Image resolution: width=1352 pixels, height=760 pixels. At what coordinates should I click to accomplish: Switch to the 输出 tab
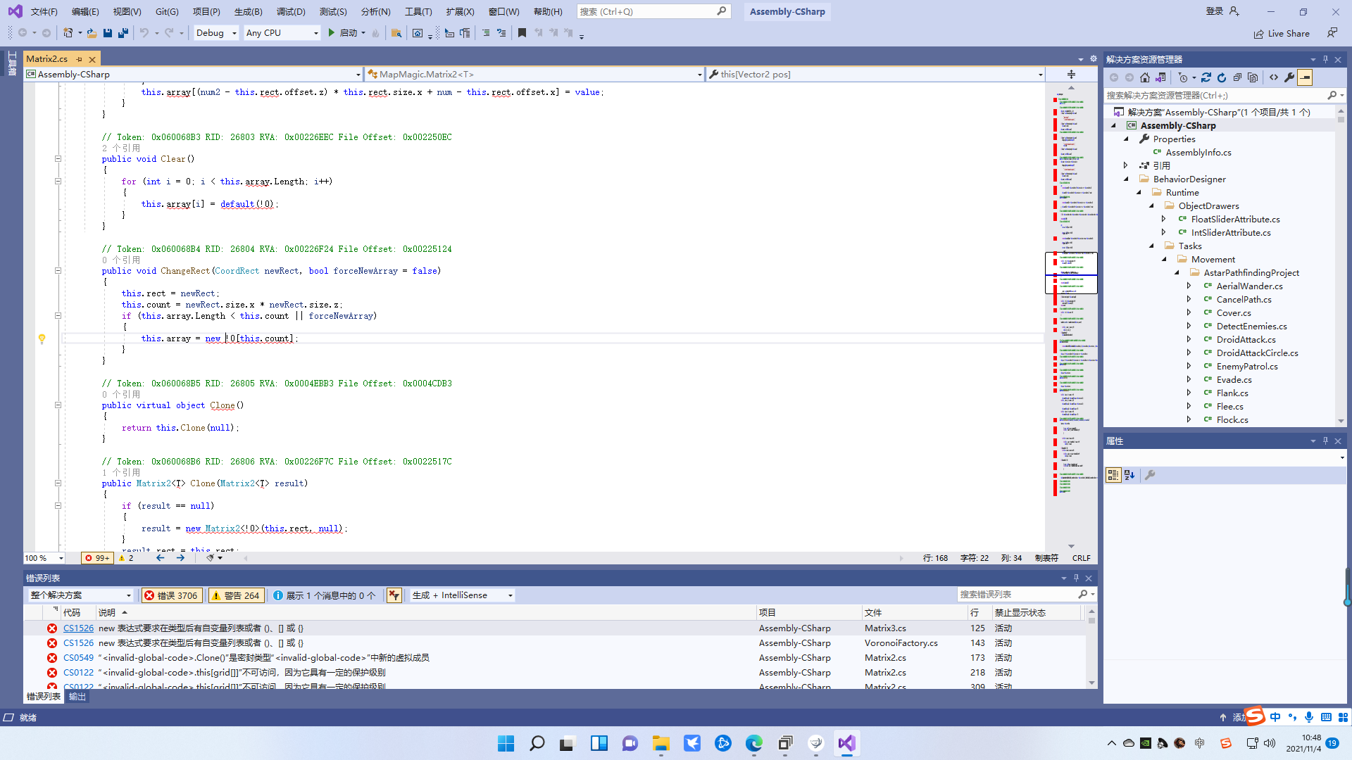pyautogui.click(x=77, y=697)
